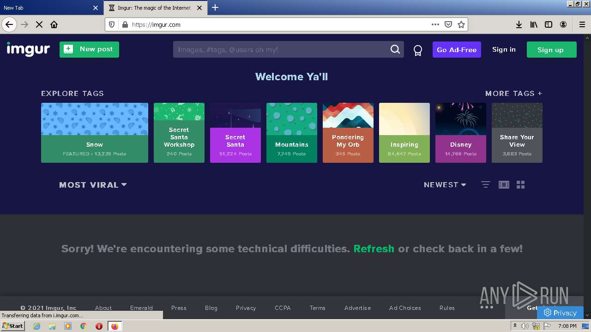
Task: Open the Pondering My Orb tag
Action: pos(348,133)
